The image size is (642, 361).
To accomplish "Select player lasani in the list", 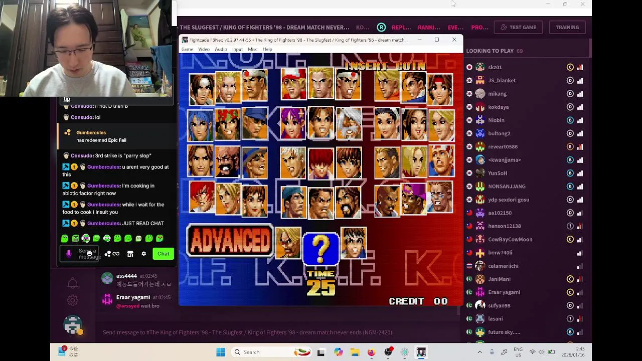I will pos(495,319).
